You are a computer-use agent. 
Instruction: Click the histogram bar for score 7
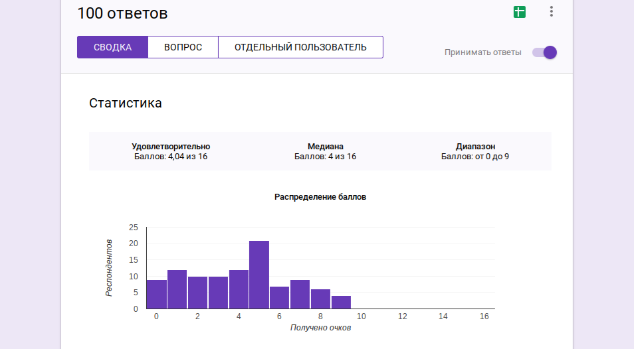[x=300, y=294]
